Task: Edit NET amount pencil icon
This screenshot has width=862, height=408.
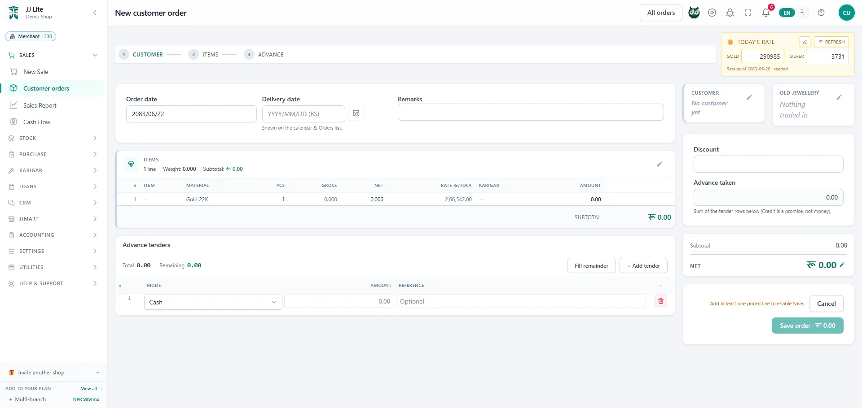Action: [842, 265]
